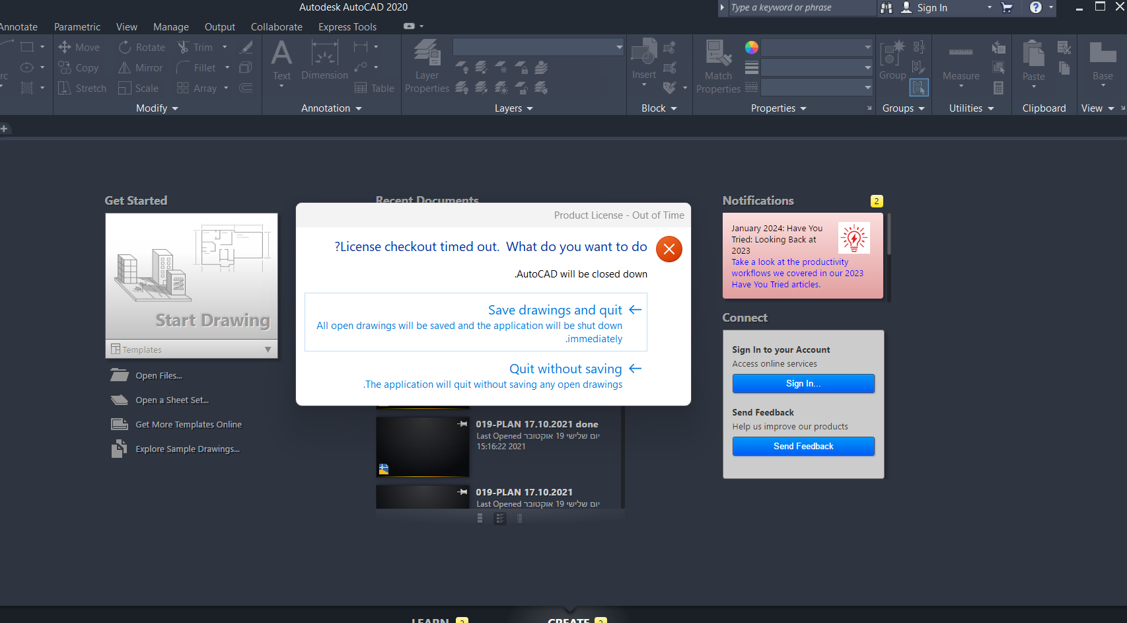Viewport: 1127px width, 623px height.
Task: Click the Insert block tool
Action: (643, 59)
